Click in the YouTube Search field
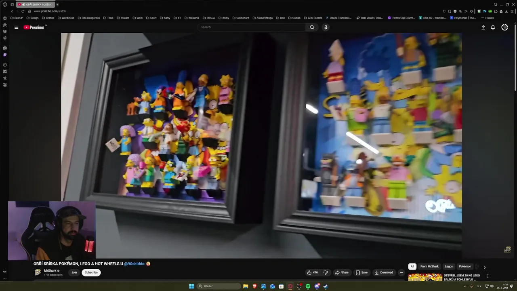The height and width of the screenshot is (291, 517). pos(252,27)
